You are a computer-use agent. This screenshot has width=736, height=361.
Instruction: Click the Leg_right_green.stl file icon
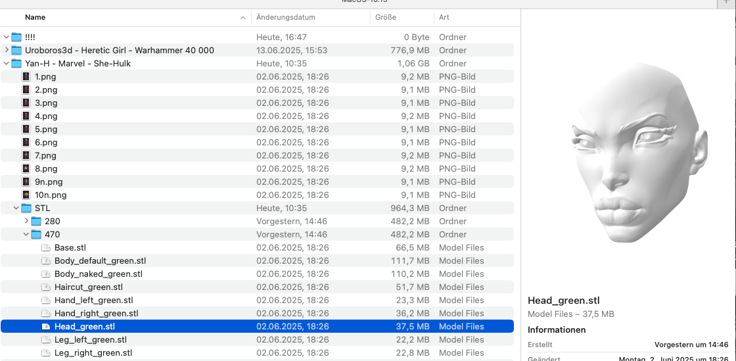45,352
